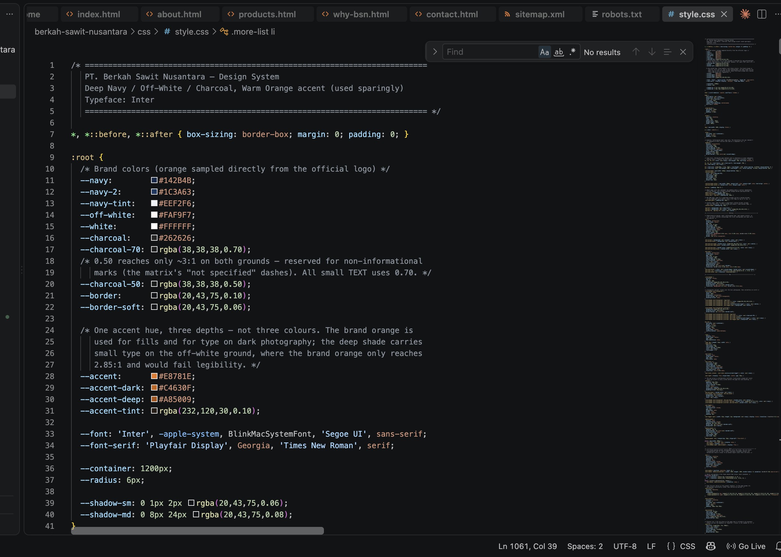Image resolution: width=781 pixels, height=557 pixels.
Task: Open swatch for --charcoal #262626
Action: pyautogui.click(x=154, y=238)
